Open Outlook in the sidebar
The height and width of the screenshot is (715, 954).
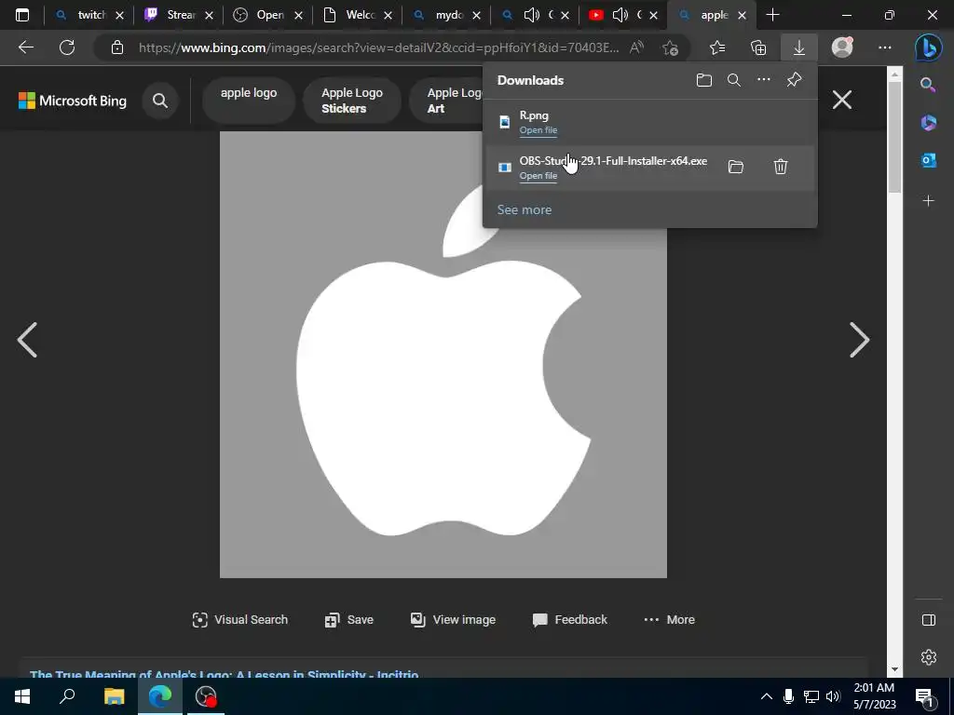point(929,160)
